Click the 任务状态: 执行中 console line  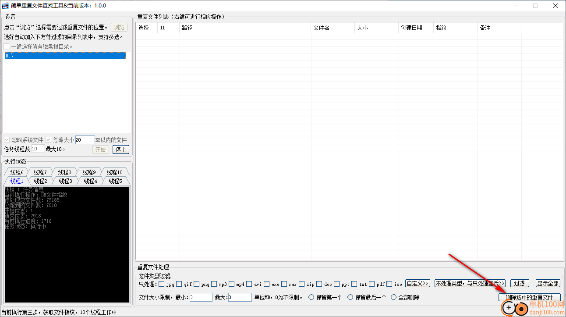click(25, 227)
